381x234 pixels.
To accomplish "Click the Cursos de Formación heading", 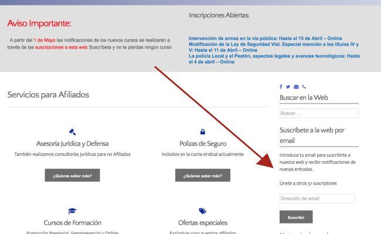I will [x=73, y=223].
